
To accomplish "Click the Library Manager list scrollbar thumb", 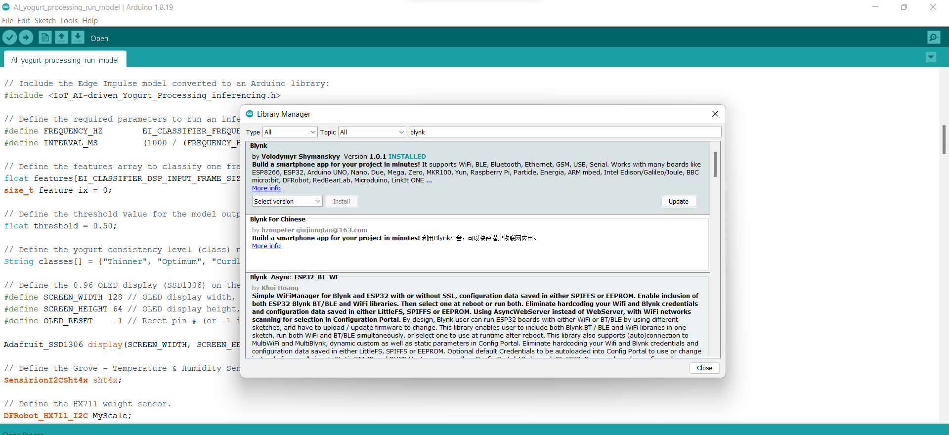I will click(x=715, y=164).
